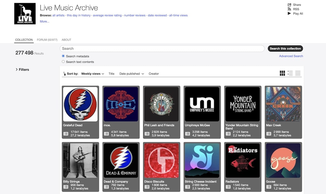The width and height of the screenshot is (326, 194).
Task: Click collection icon on Billy Strings card
Action: pyautogui.click(x=66, y=187)
